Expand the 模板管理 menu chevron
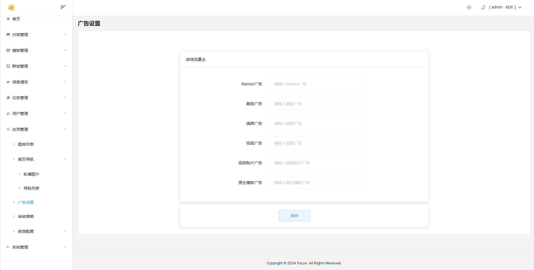Image resolution: width=534 pixels, height=270 pixels. point(65,50)
